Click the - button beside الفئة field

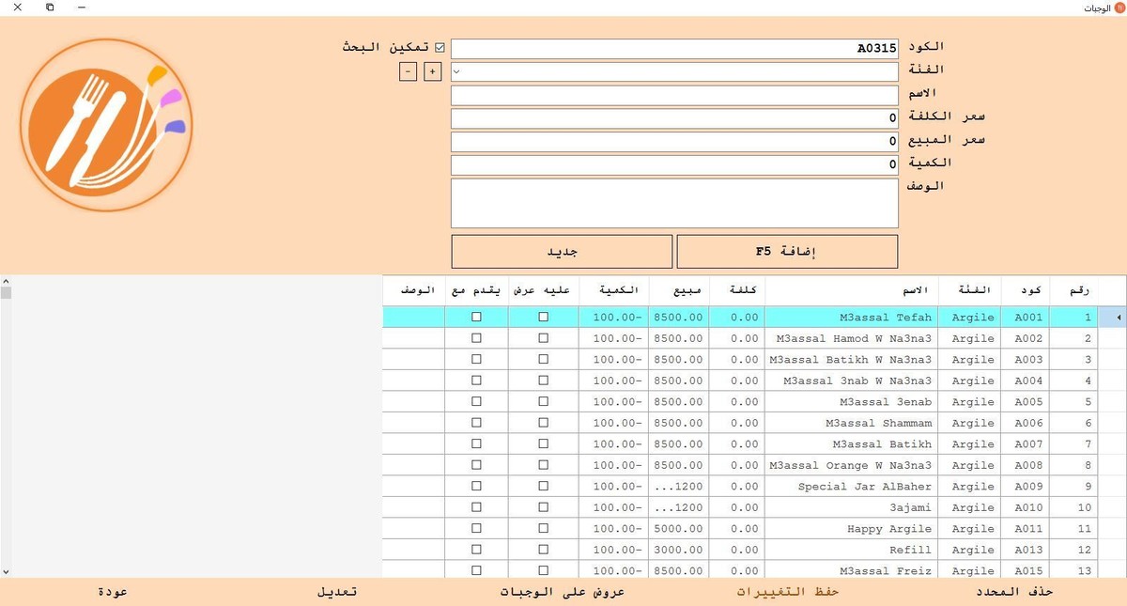pyautogui.click(x=408, y=70)
